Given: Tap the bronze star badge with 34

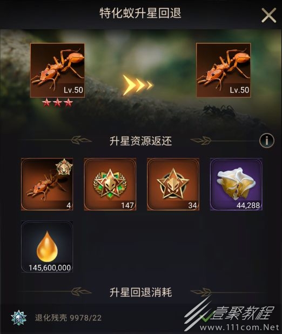Looking at the screenshot, I should pyautogui.click(x=173, y=184).
